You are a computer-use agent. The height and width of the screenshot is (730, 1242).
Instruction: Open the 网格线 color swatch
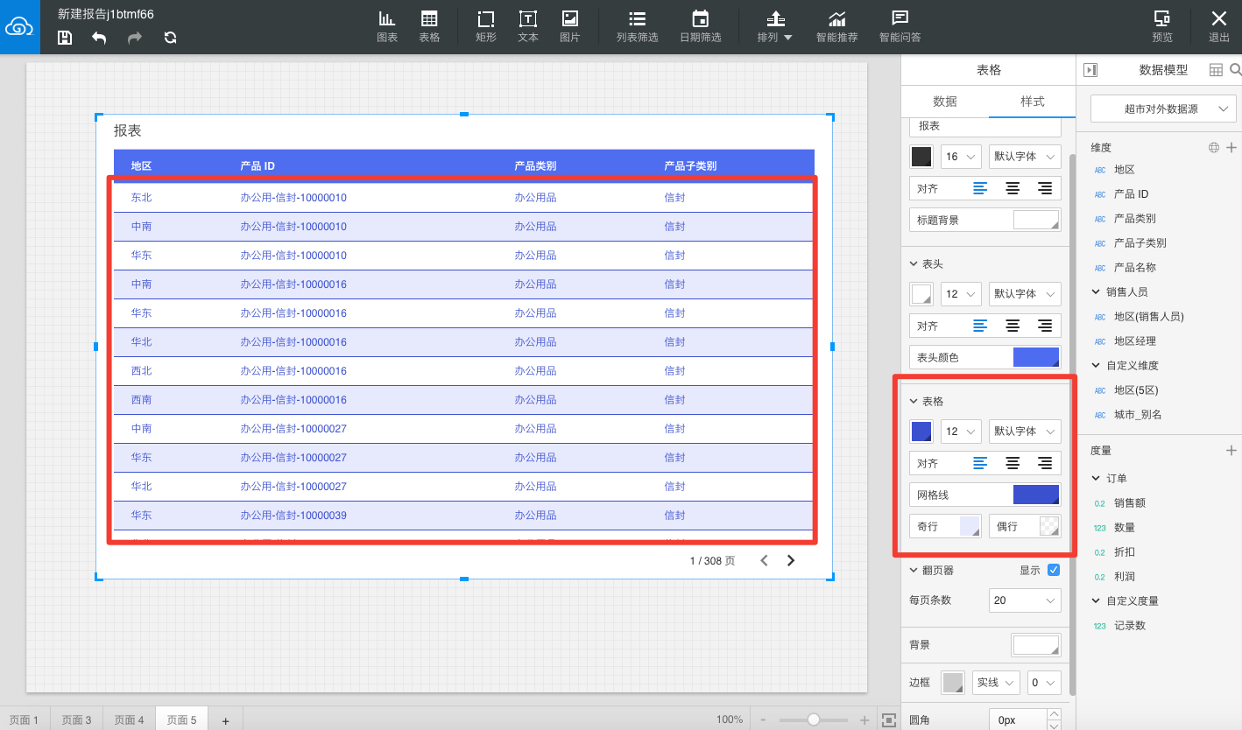1036,495
